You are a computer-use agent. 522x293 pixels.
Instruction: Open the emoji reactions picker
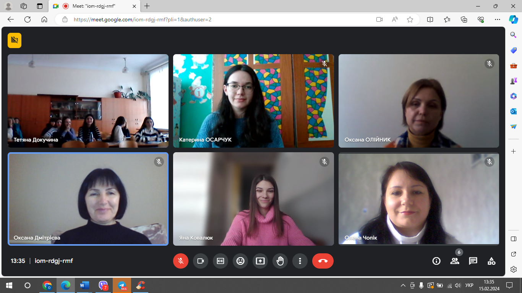[240, 261]
